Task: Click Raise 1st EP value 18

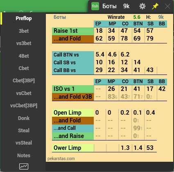Action: [x=99, y=31]
